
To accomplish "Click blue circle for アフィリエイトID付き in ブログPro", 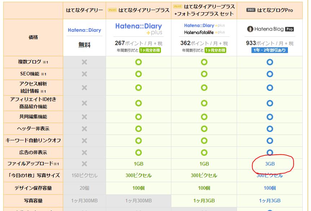I will coord(270,103).
